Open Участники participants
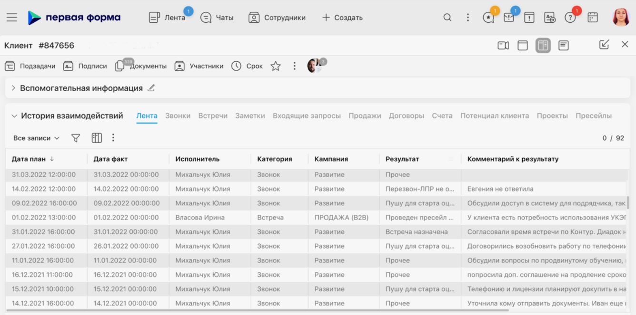Screen dimensions: 636x315 click(199, 66)
